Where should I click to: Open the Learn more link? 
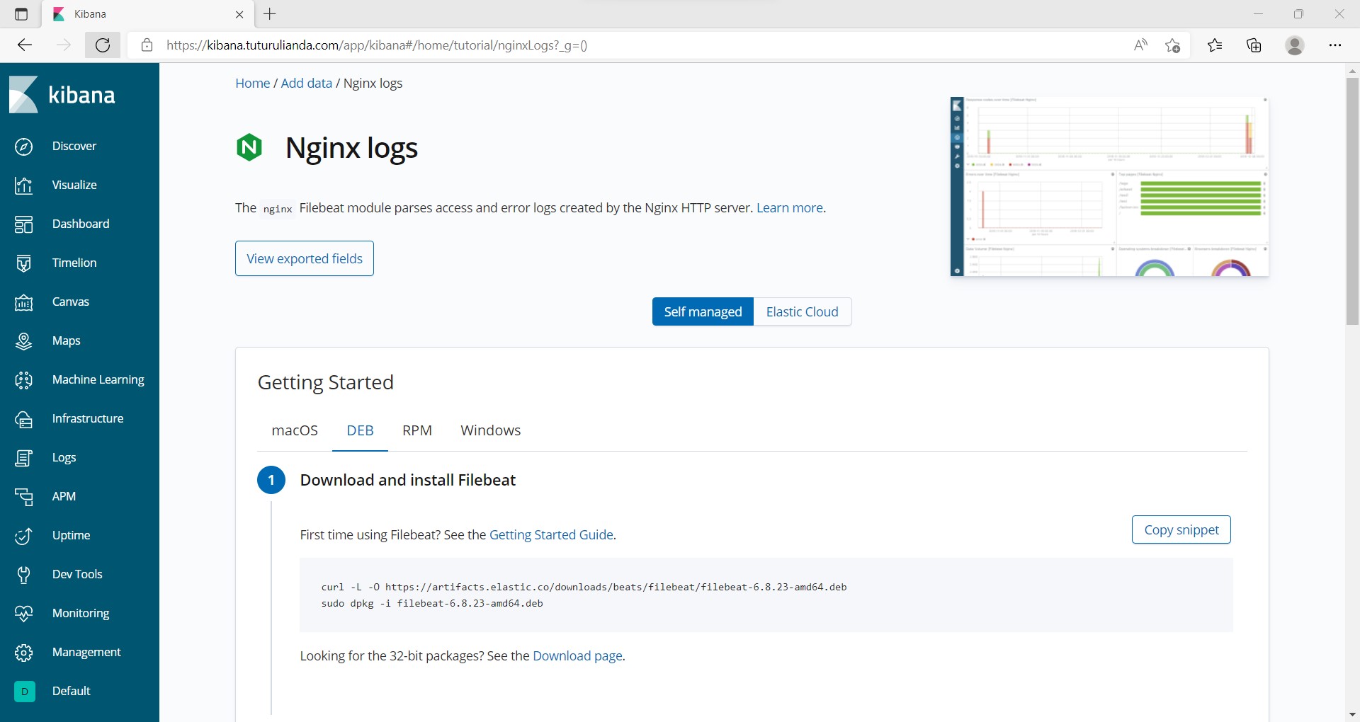pos(790,208)
